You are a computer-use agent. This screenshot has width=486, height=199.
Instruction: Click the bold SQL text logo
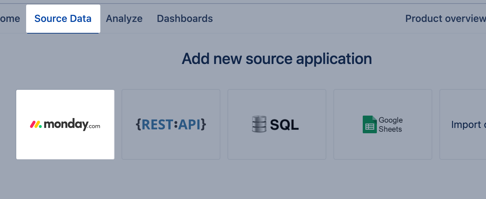[x=284, y=124]
